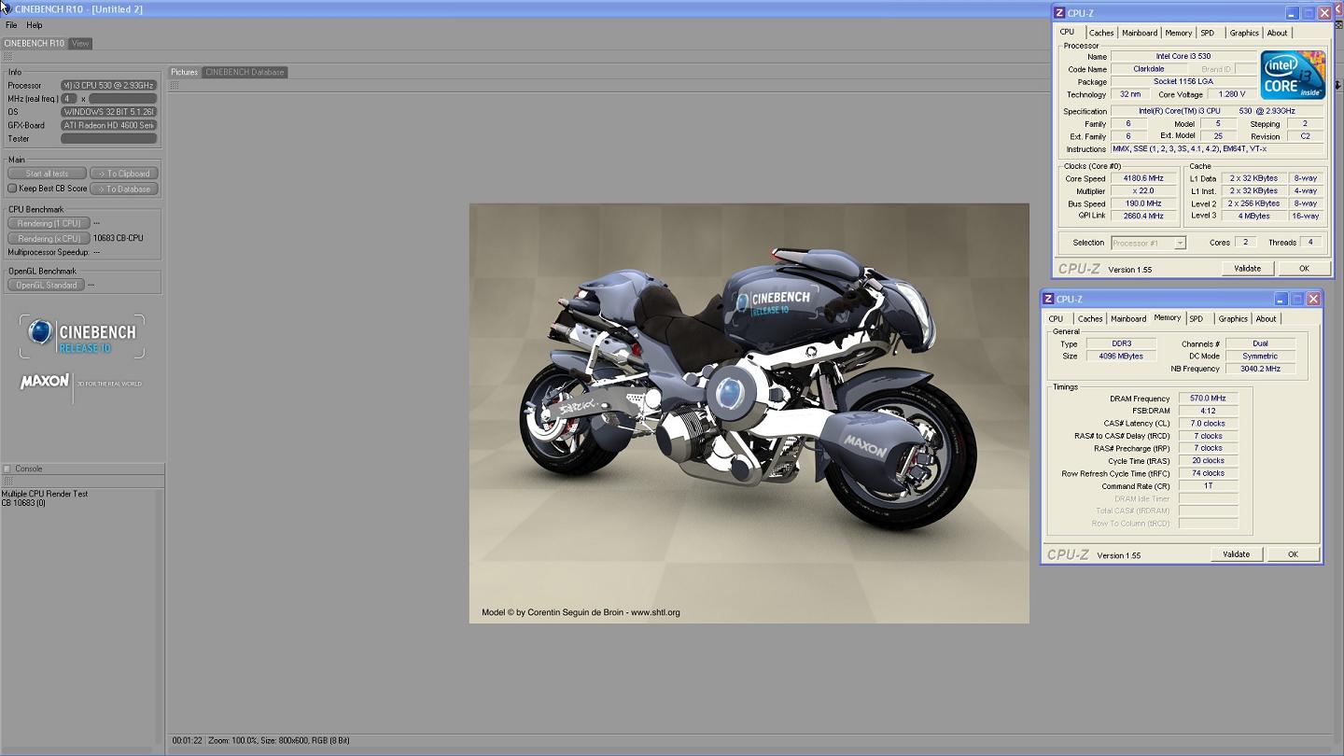Open CPU tab in bottom CPU-Z window
1344x756 pixels.
(x=1056, y=319)
